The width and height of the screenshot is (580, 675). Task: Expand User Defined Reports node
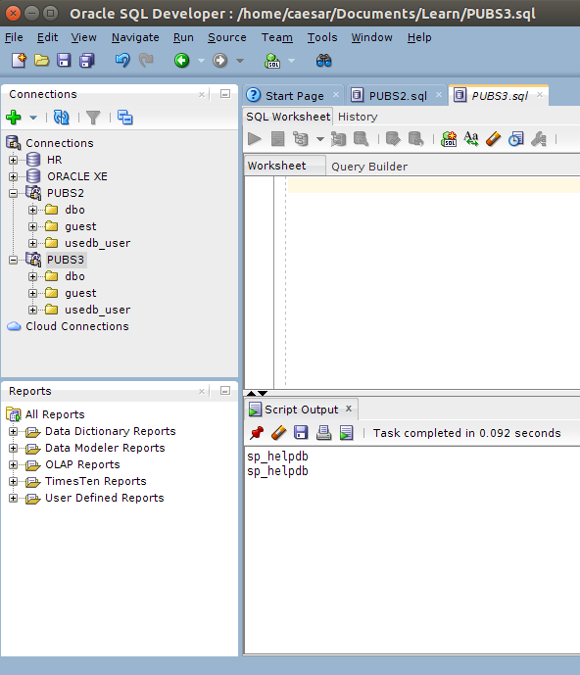tap(14, 498)
